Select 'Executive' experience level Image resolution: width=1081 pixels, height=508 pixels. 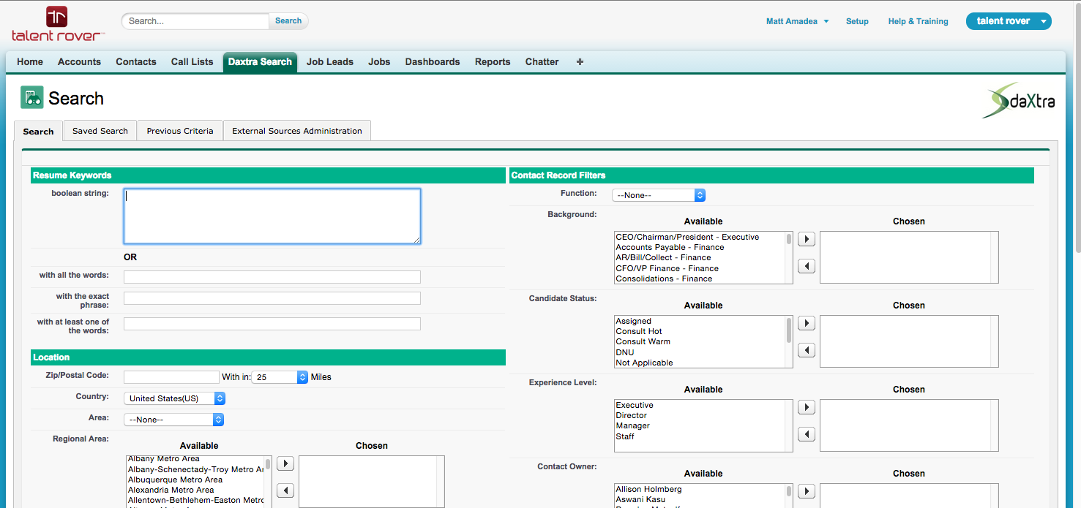tap(635, 405)
